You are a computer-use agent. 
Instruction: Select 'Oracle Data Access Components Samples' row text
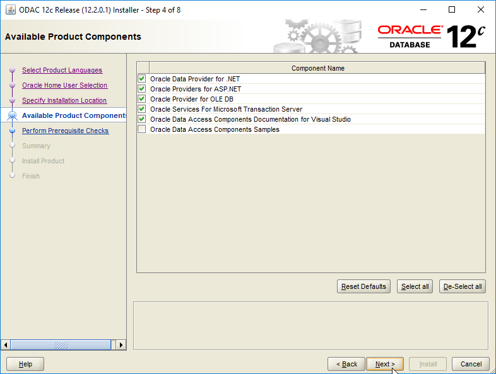coord(215,130)
